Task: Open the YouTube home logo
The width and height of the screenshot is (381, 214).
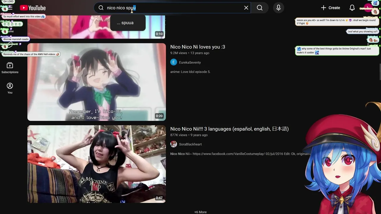Action: (x=33, y=8)
